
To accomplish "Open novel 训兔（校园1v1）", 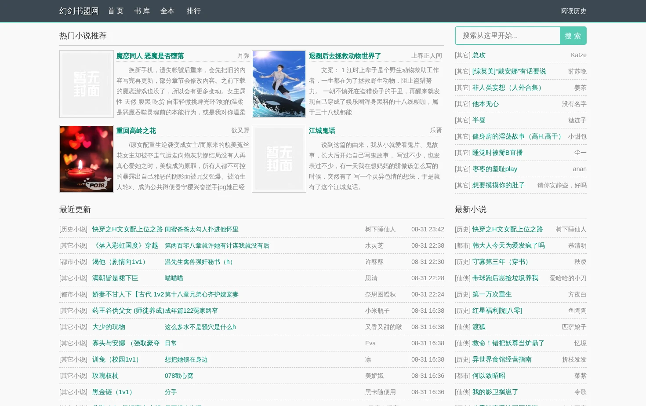I will coord(117,359).
